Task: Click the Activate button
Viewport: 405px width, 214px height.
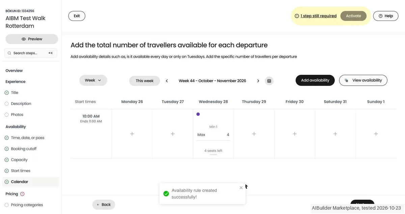Action: (353, 16)
